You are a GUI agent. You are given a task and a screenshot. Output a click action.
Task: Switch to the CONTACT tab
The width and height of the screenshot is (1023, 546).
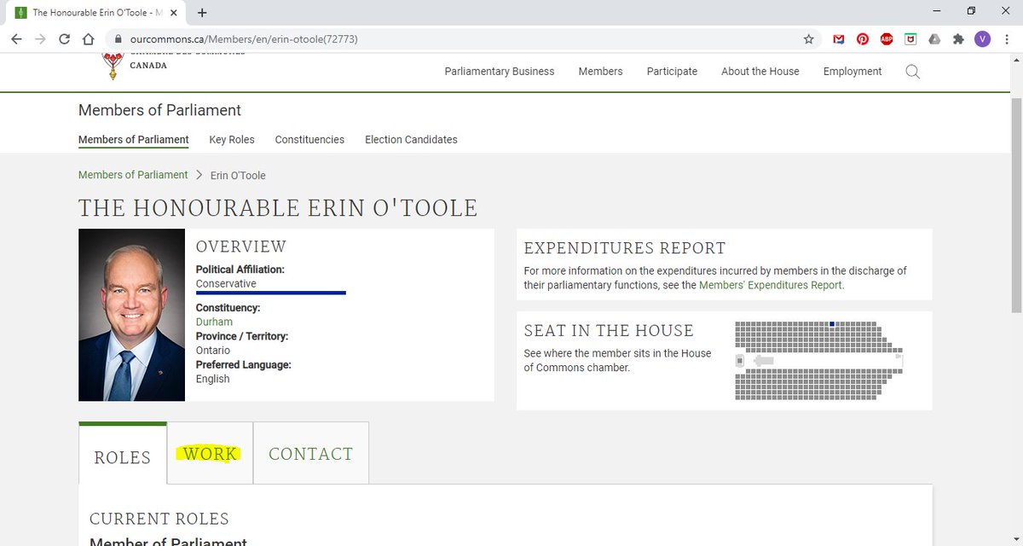311,454
